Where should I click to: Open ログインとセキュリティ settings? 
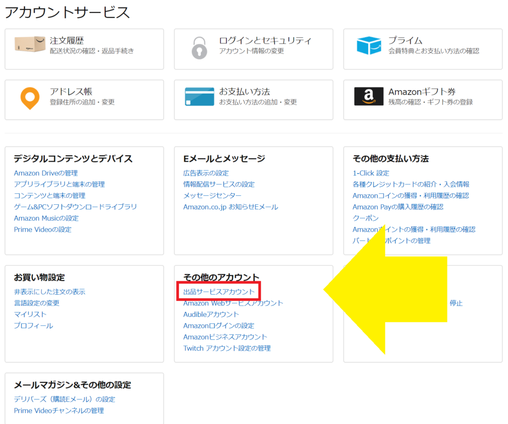tap(265, 41)
